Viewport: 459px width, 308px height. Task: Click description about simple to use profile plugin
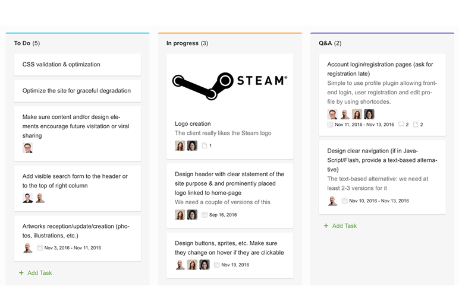382,93
